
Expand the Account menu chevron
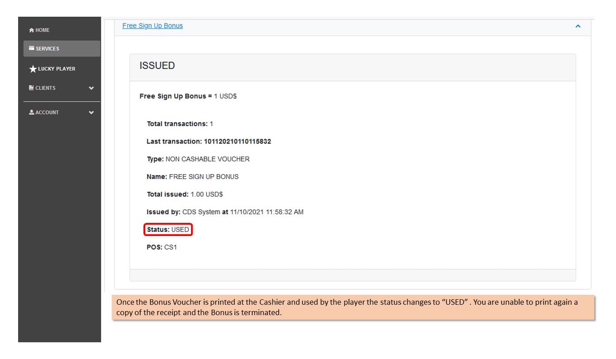pyautogui.click(x=91, y=113)
